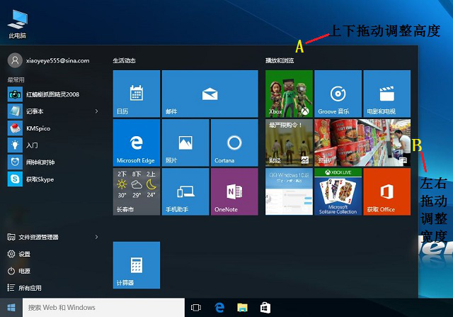Open the 手机助手 tile
The image size is (453, 317).
tap(185, 191)
